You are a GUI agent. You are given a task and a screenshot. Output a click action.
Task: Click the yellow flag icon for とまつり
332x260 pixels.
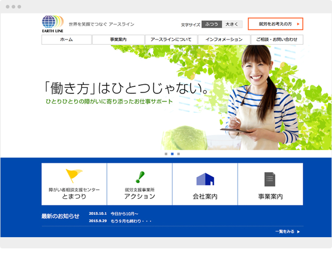tap(74, 176)
